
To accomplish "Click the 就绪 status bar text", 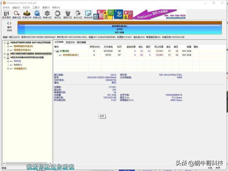I will (4, 168).
